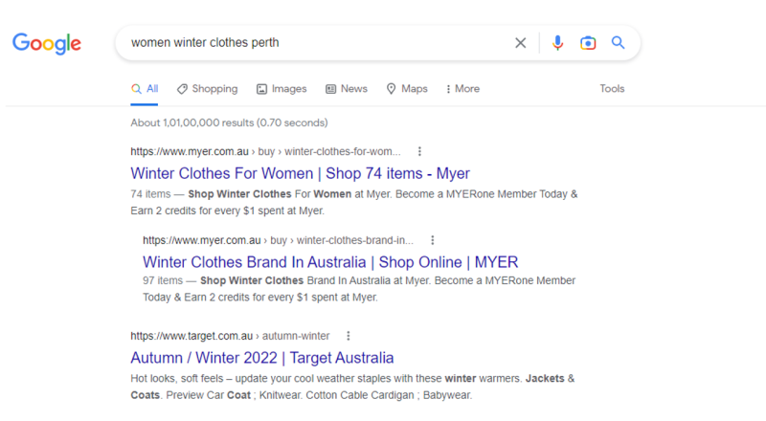Viewport: 766px width, 421px height.
Task: Click the Google logo
Action: 47,43
